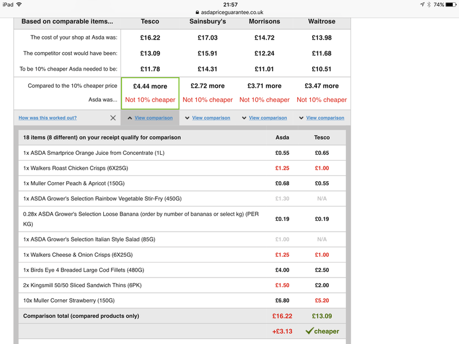Select the Sainsbury's column header
459x344 pixels.
click(x=208, y=21)
